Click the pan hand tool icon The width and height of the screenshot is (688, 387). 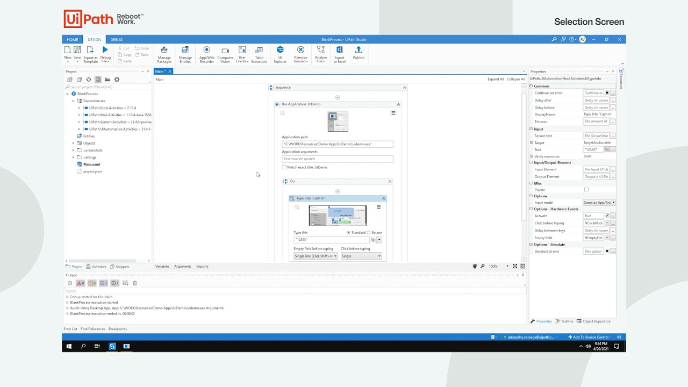pos(475,266)
